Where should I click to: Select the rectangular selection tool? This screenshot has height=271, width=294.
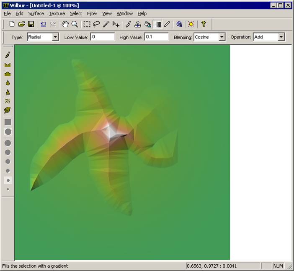tap(87, 24)
